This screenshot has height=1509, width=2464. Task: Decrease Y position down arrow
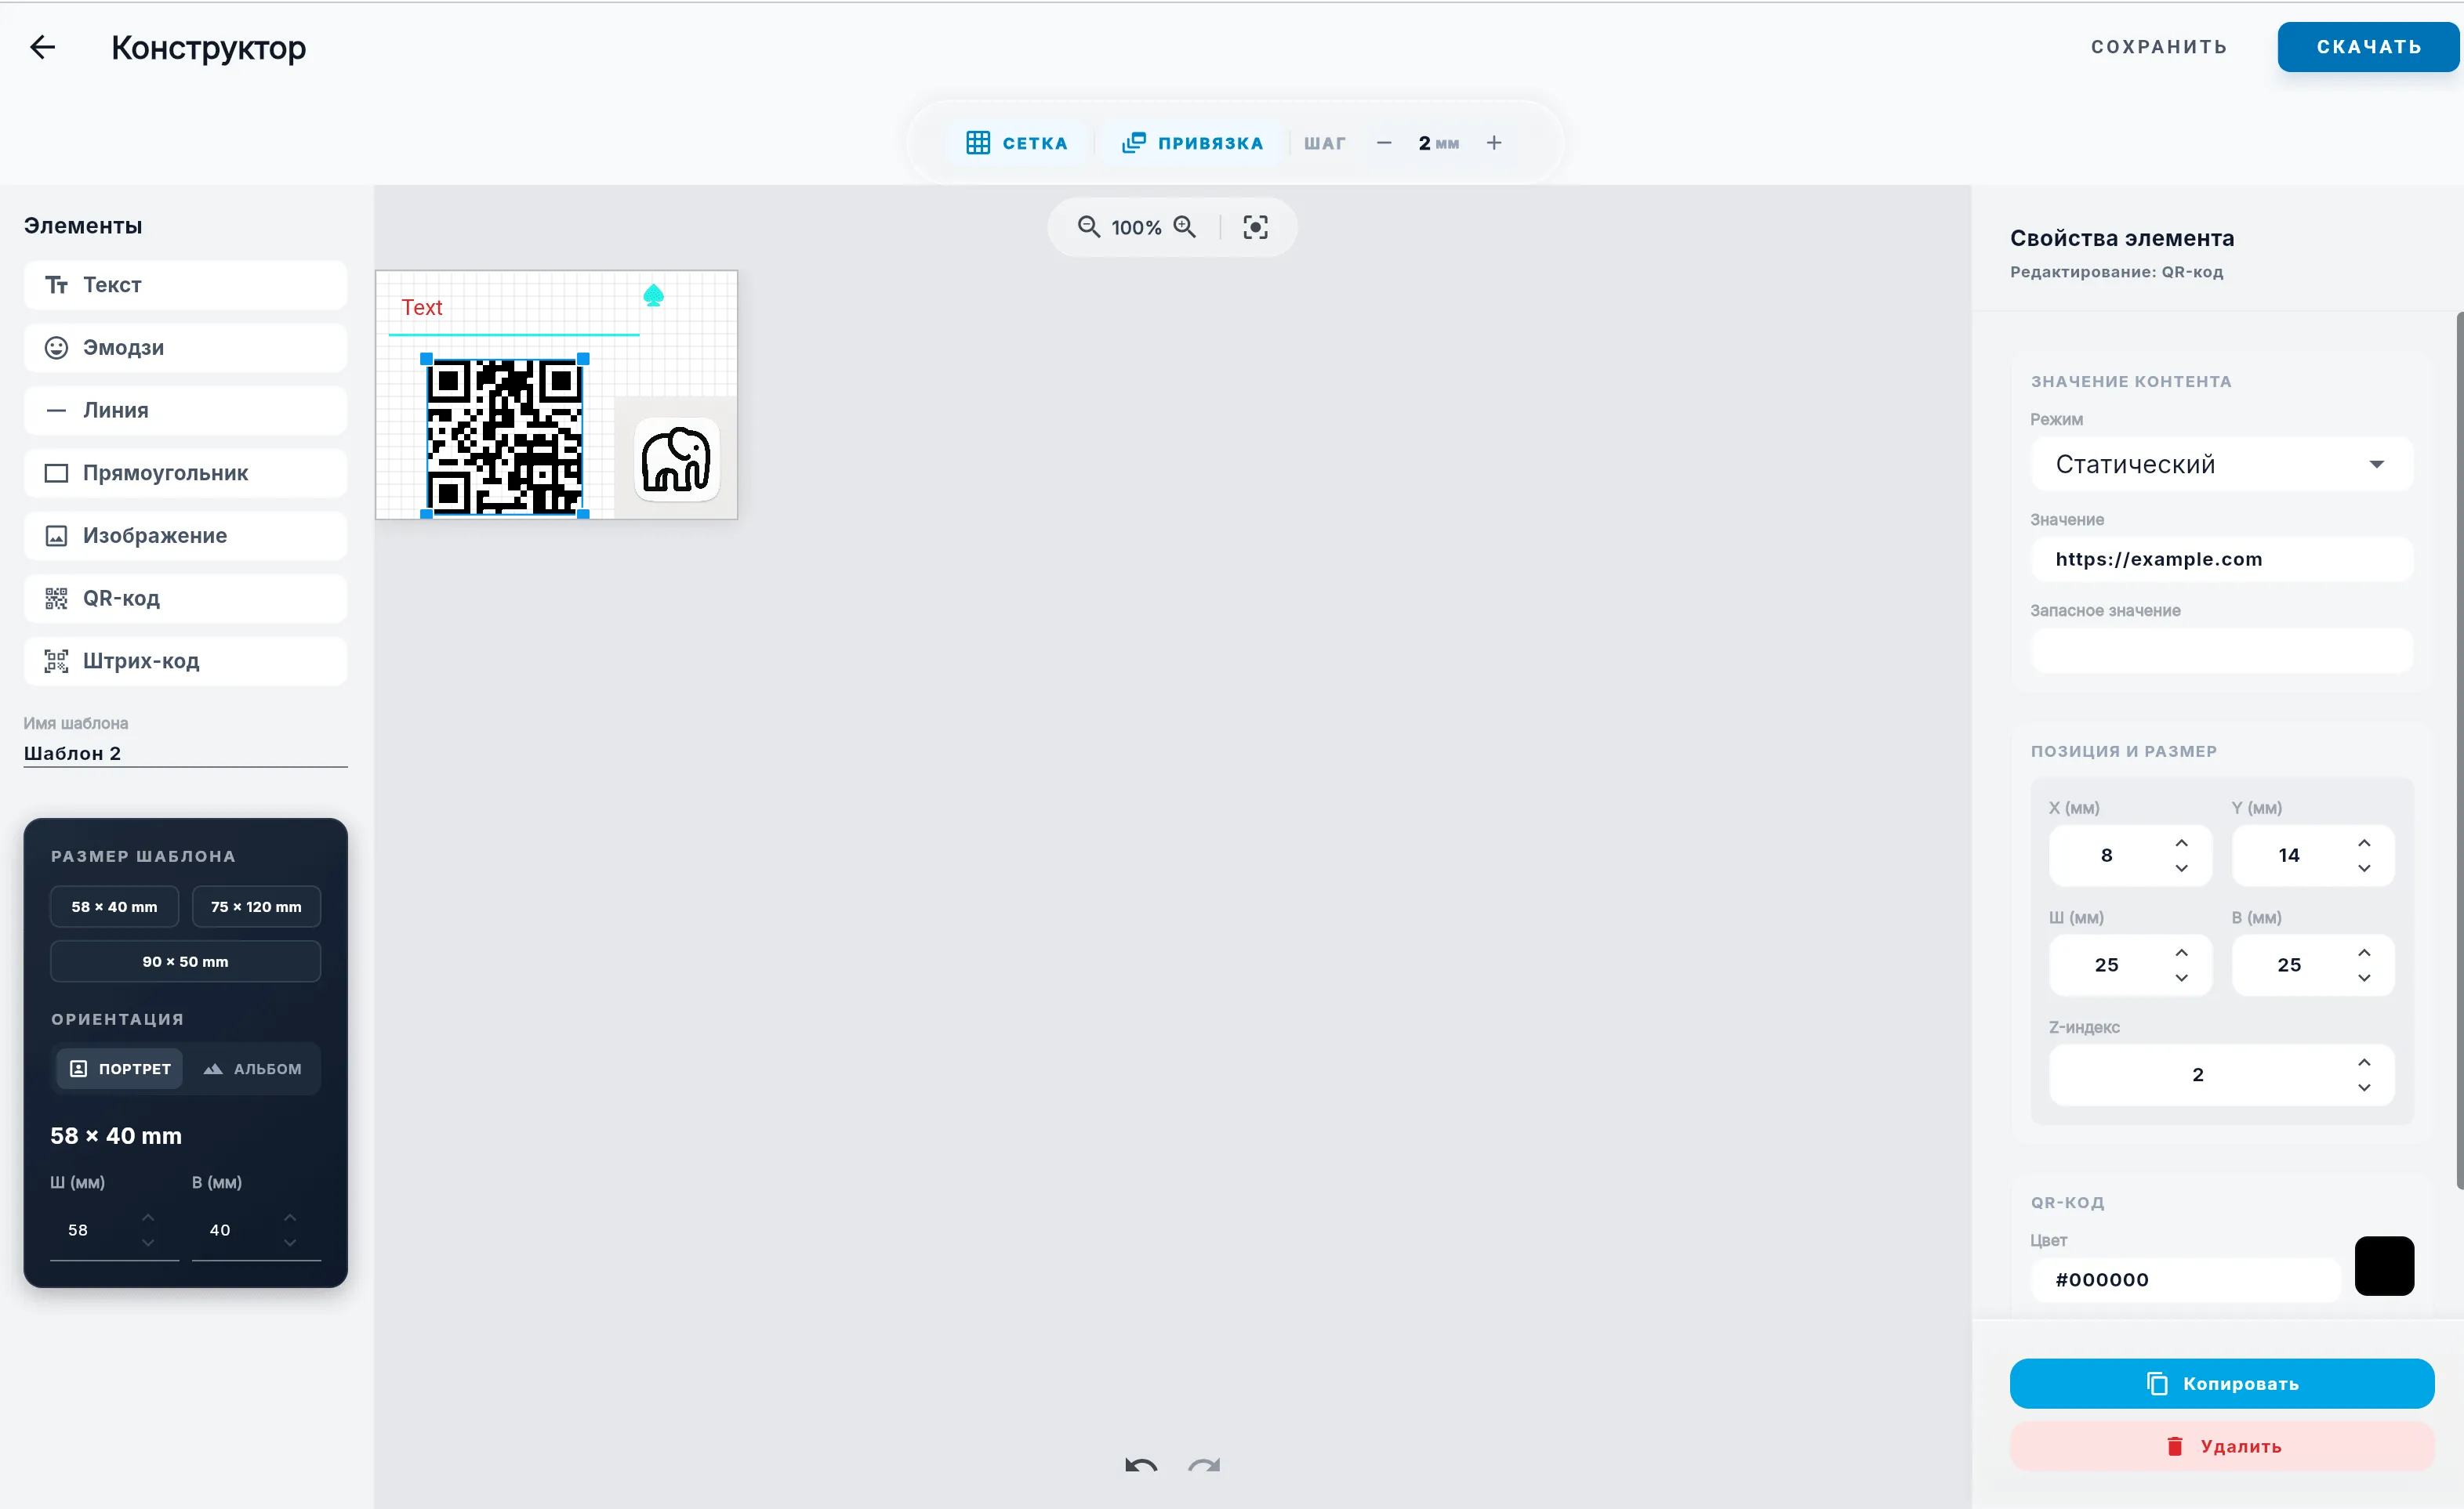click(x=2364, y=868)
